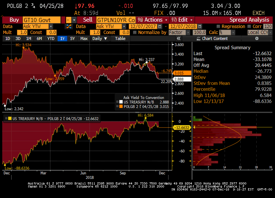Click the white US Treasury color swatch
The image size is (275, 198).
121,102
